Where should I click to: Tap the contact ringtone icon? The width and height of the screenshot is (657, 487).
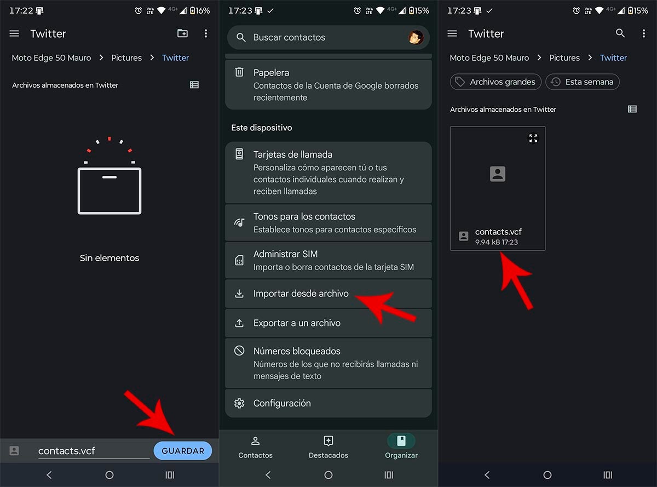(239, 222)
